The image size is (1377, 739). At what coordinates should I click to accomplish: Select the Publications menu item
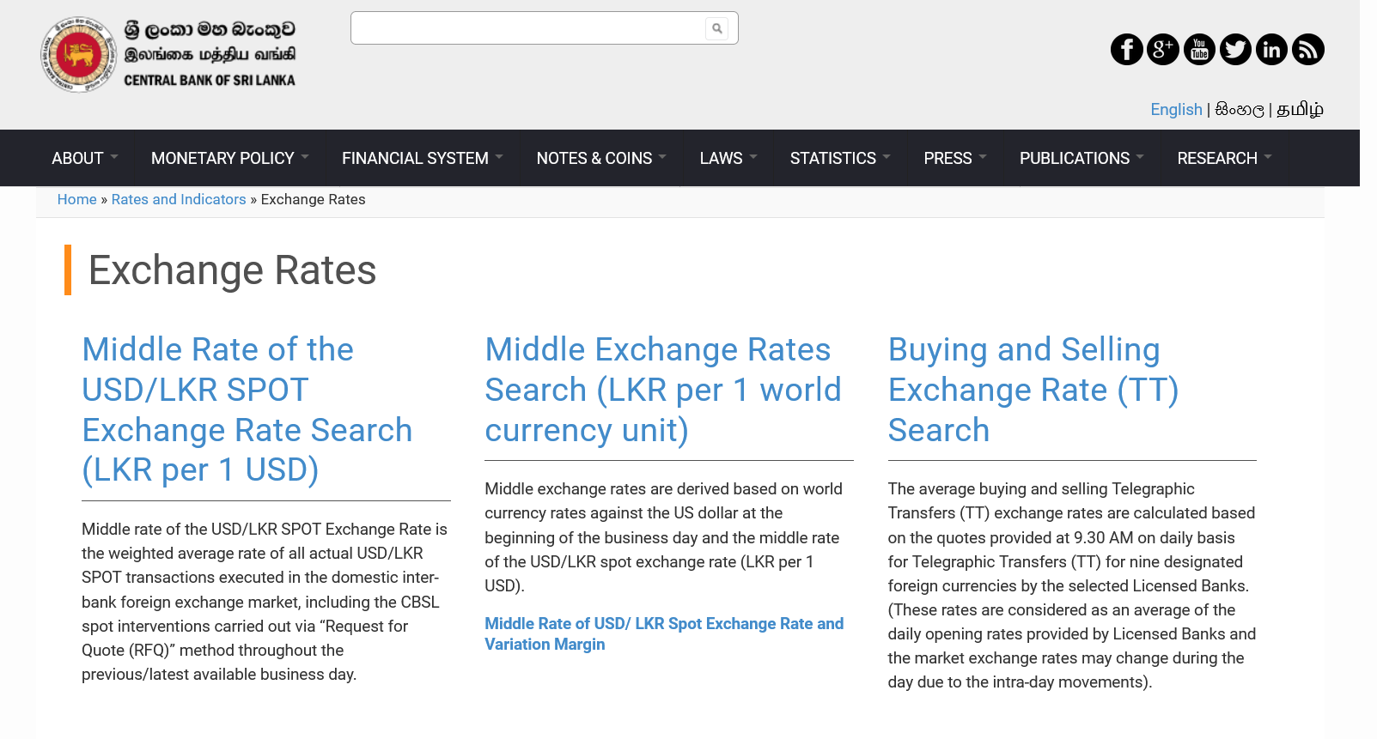pyautogui.click(x=1081, y=159)
